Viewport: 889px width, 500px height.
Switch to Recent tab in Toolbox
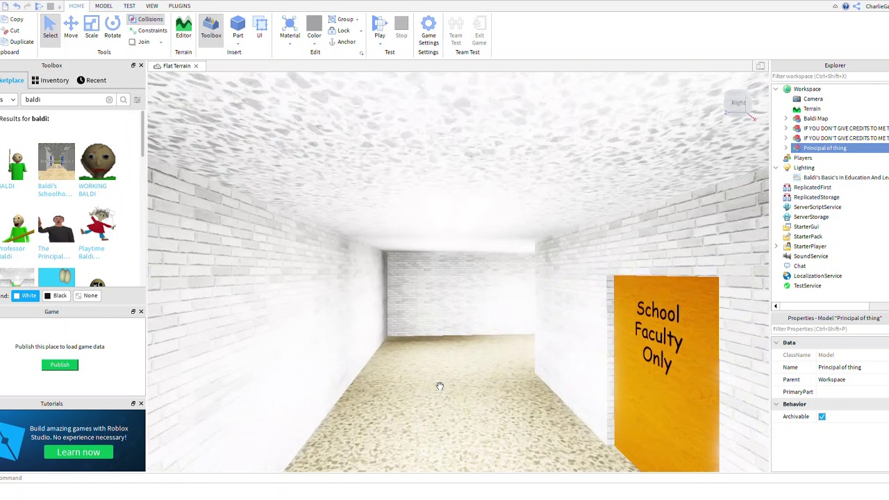[x=92, y=81]
